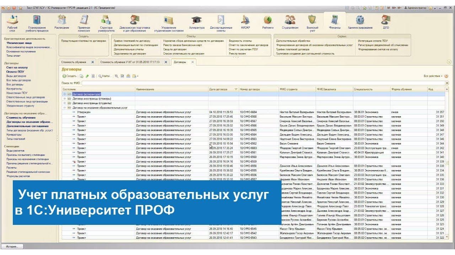Sort by Наименование column header
Image resolution: width=455 pixels, height=255 pixels.
pyautogui.click(x=171, y=89)
